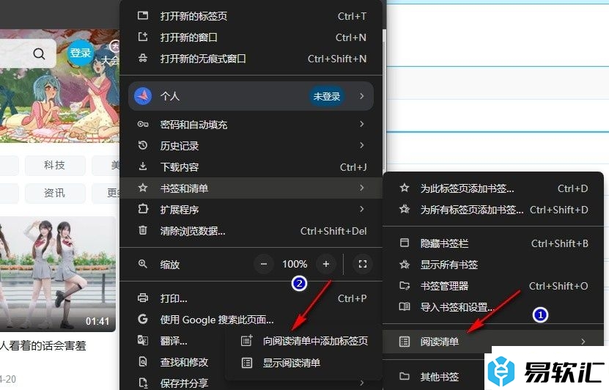Click the incognito window icon
Screen dimensions: 609x390
143,58
